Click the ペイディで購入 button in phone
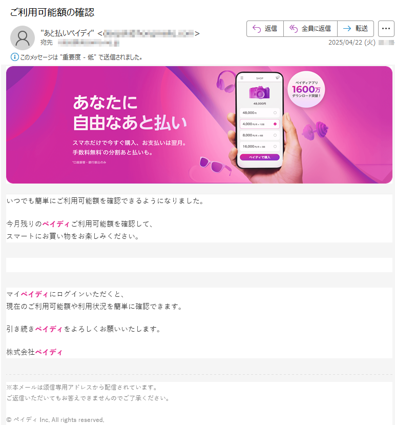 pyautogui.click(x=260, y=157)
